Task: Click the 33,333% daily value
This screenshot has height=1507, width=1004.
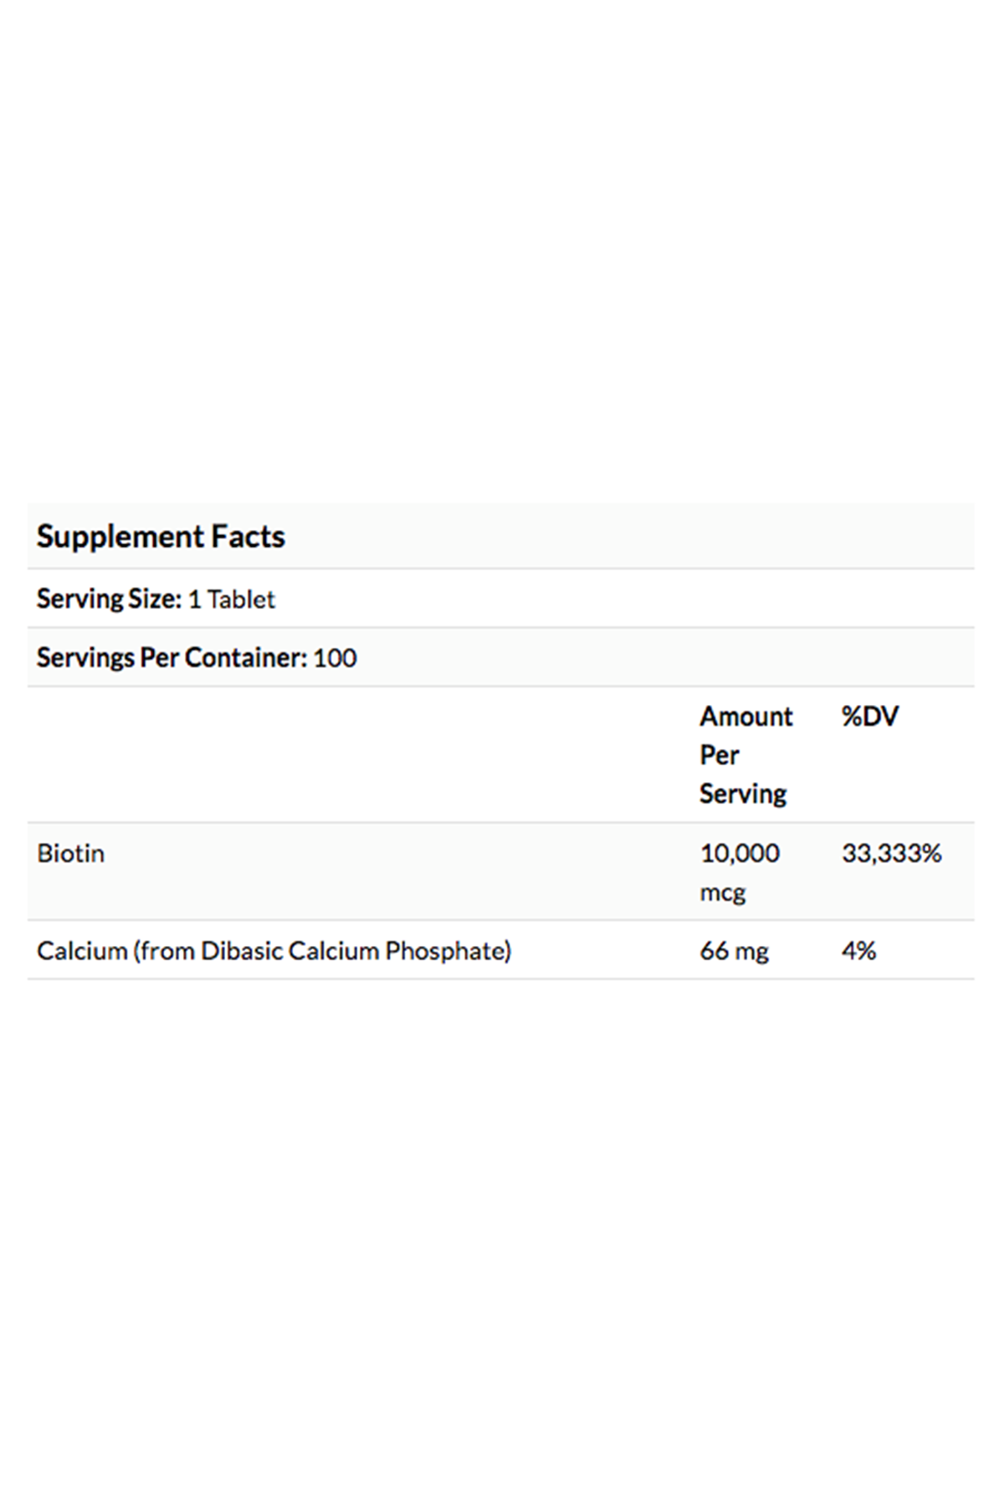Action: tap(892, 854)
